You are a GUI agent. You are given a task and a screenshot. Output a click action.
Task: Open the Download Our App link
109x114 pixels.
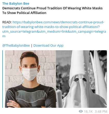point(48,45)
